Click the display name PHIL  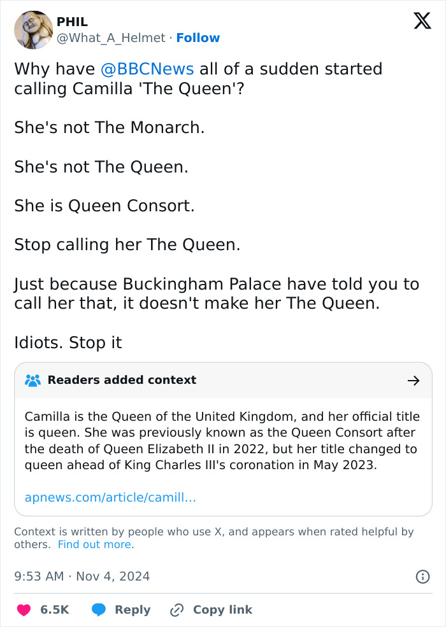click(71, 21)
